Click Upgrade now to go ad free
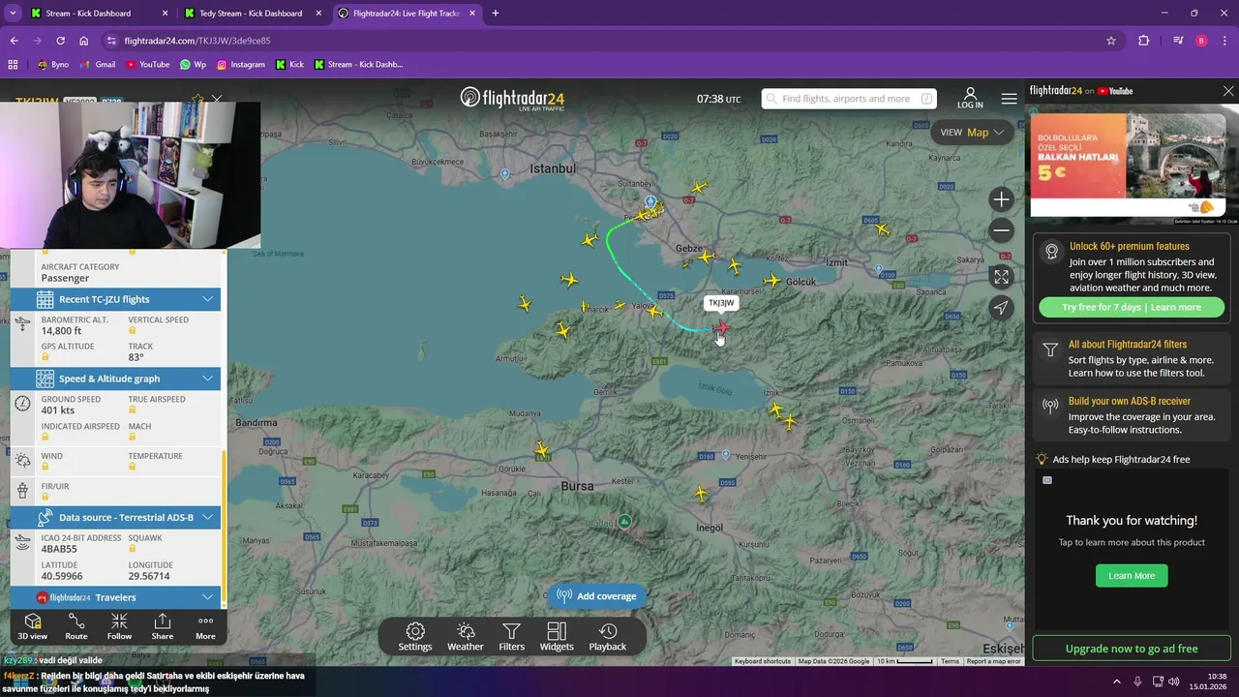Image resolution: width=1239 pixels, height=697 pixels. pyautogui.click(x=1131, y=649)
